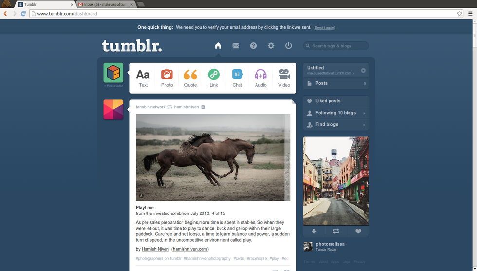The width and height of the screenshot is (477, 271).
Task: Follow hamishniven with the plus icon
Action: coord(203,107)
